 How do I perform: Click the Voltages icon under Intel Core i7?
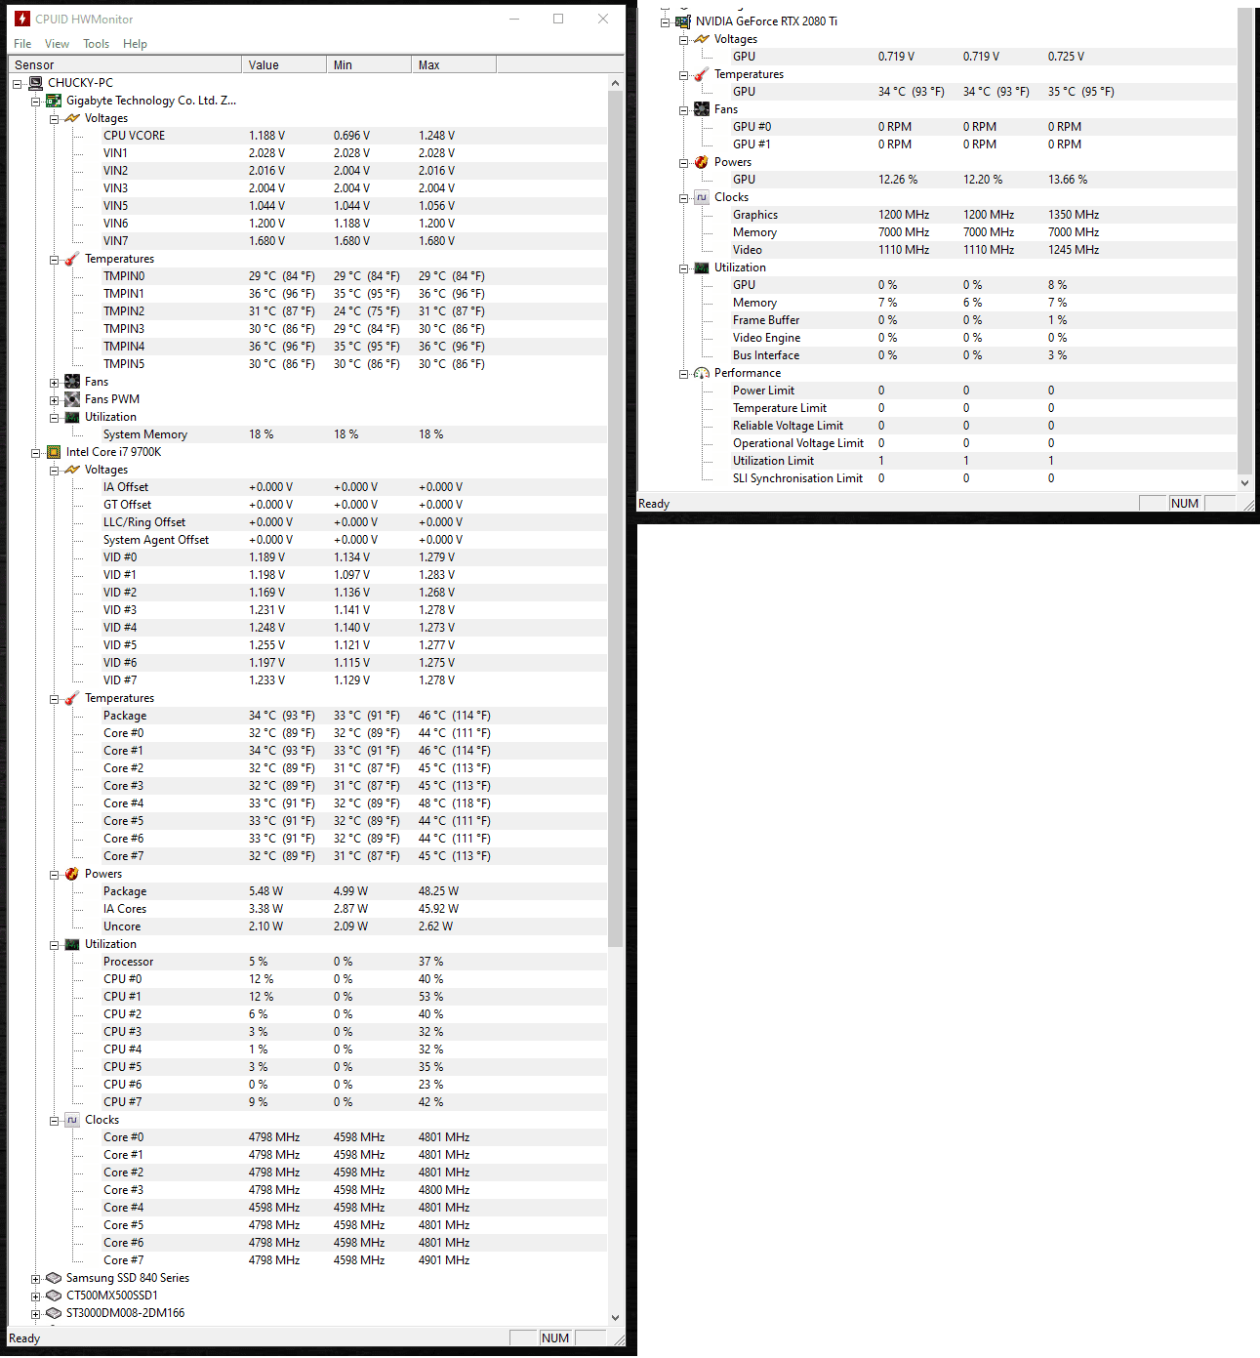point(72,470)
